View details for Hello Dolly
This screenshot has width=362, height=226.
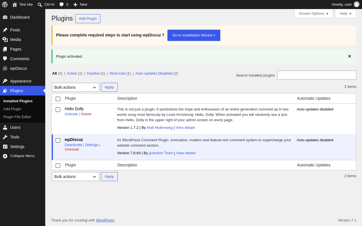tap(185, 128)
